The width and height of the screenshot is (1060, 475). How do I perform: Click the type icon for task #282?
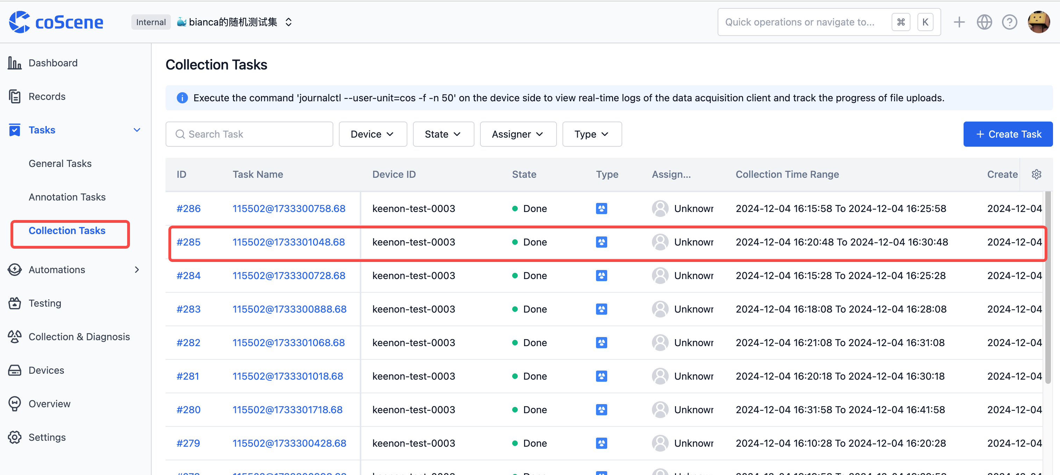pyautogui.click(x=602, y=343)
